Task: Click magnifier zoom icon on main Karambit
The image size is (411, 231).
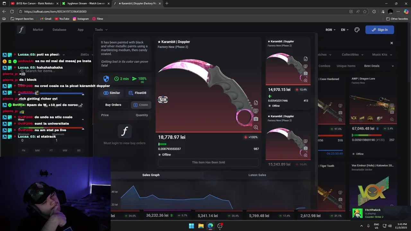Action: pos(256,127)
